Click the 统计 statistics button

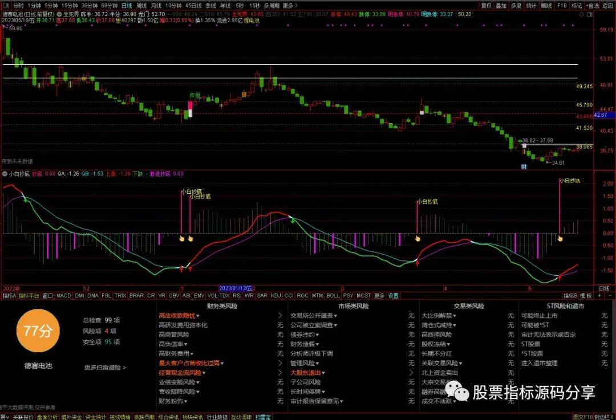click(x=531, y=6)
